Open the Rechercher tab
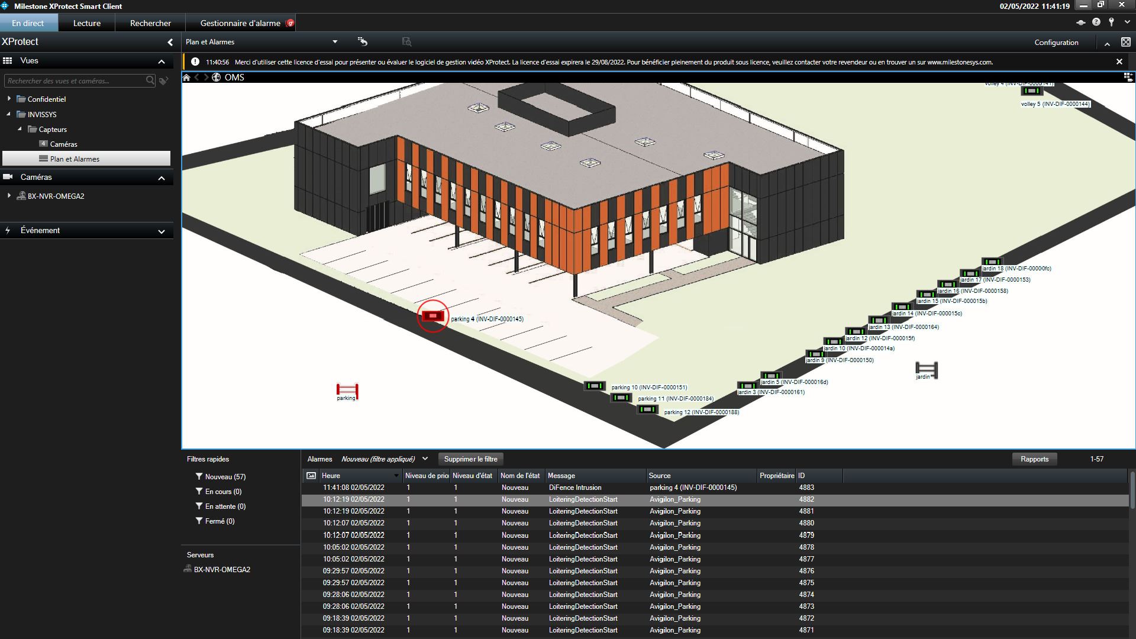Screen dimensions: 1136x639 pos(150,23)
